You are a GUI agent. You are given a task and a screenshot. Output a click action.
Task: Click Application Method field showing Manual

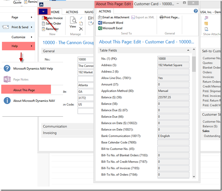pyautogui.click(x=173, y=91)
